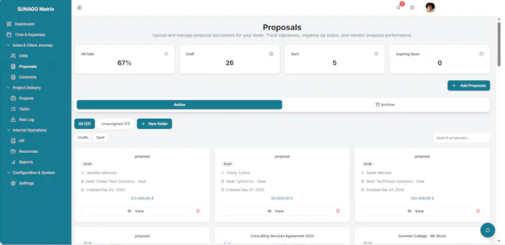The height and width of the screenshot is (245, 505).
Task: Click the clock icon on Expiring Soon card
Action: click(x=481, y=54)
